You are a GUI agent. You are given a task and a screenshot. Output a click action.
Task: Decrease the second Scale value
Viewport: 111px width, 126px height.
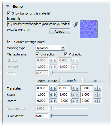tap(73, 95)
